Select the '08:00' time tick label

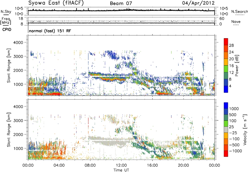90,165
